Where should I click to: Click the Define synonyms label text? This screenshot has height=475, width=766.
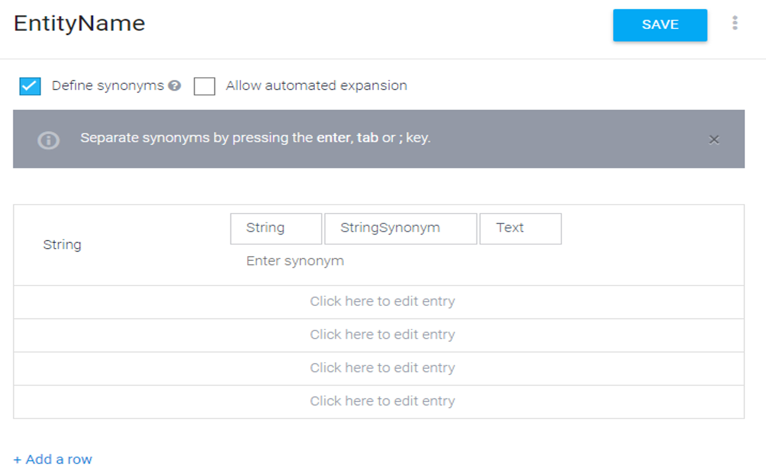tap(108, 86)
